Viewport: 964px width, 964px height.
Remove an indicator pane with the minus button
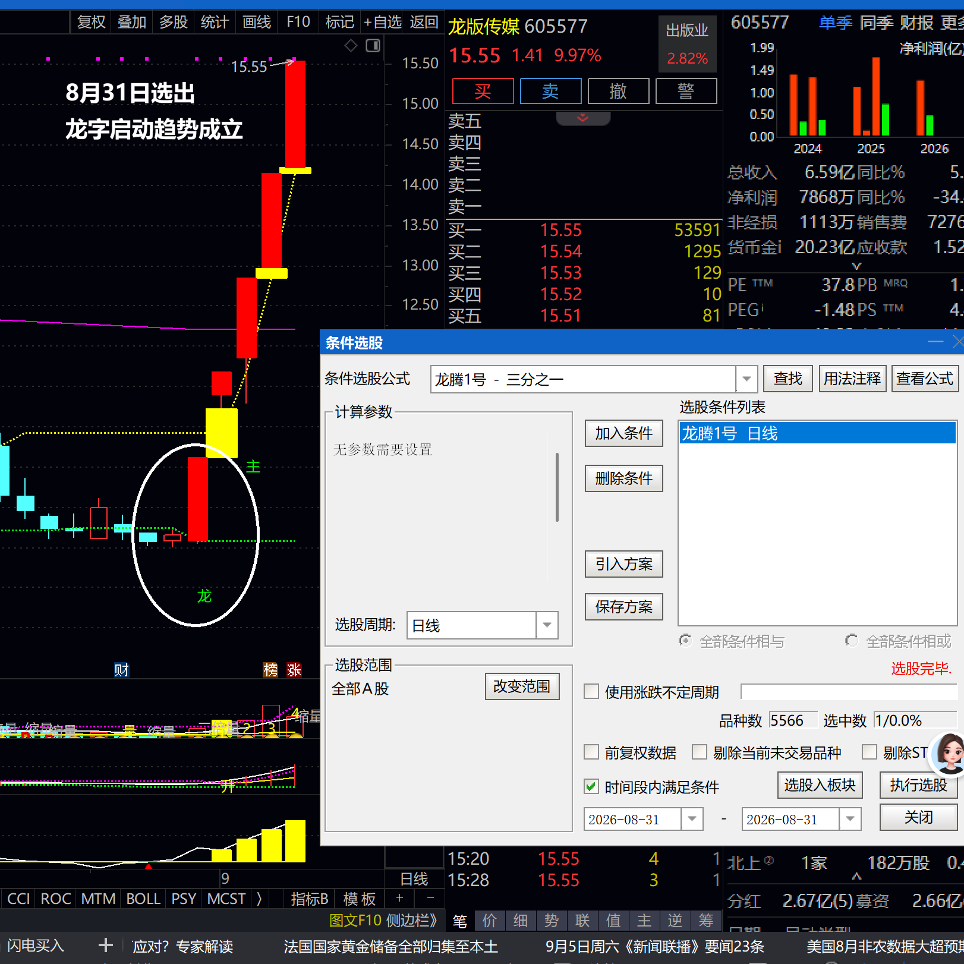point(431,898)
